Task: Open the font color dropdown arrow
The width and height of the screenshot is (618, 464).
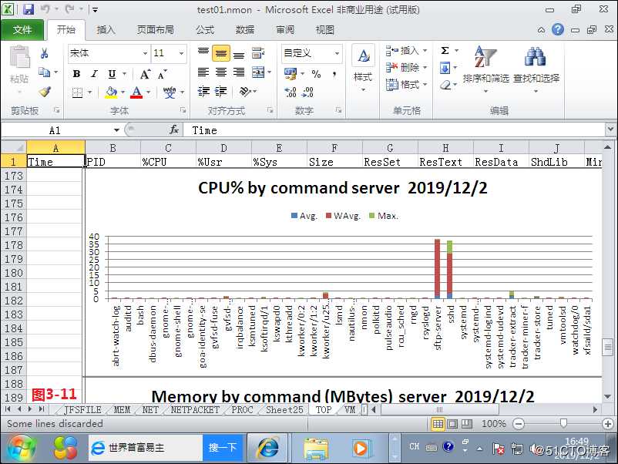Action: (149, 92)
